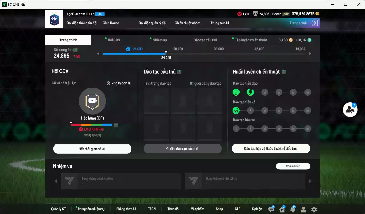
Task: Click the Hào hứng (DF) cheer badge
Action: [92, 101]
